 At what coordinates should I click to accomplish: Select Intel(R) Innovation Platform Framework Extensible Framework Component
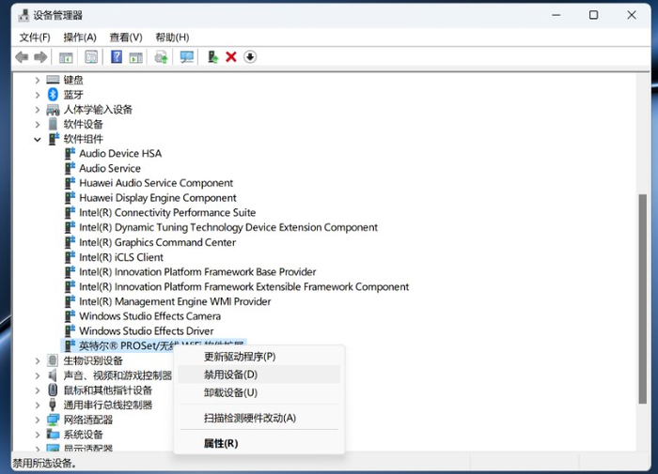(x=243, y=286)
